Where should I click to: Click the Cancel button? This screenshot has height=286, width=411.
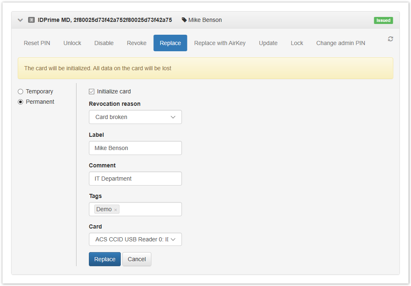click(x=136, y=259)
